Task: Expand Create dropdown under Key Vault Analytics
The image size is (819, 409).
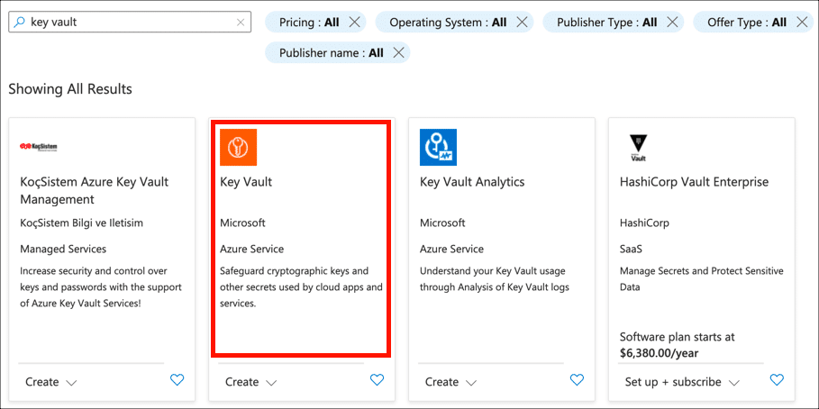Action: point(450,382)
